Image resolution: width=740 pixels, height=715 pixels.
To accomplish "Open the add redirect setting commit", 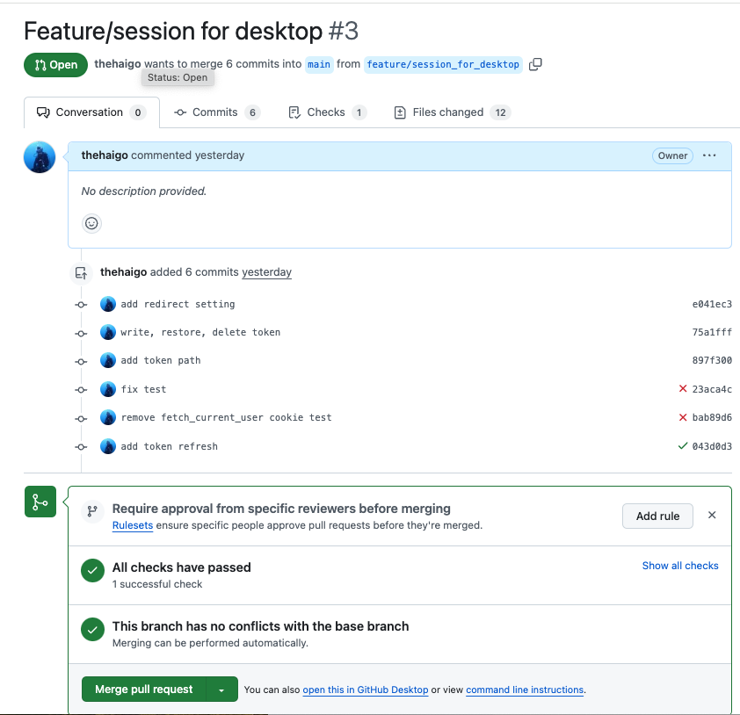I will coord(178,304).
